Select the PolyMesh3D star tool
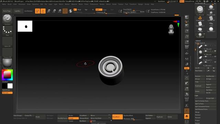The image size is (220, 124). (x=211, y=13)
